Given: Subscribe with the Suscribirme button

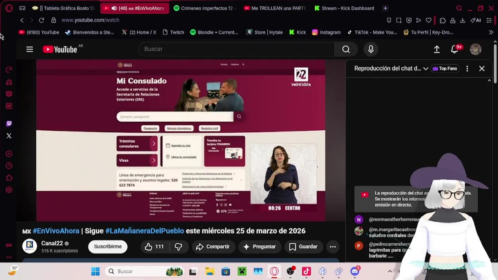Looking at the screenshot, I should pos(108,247).
